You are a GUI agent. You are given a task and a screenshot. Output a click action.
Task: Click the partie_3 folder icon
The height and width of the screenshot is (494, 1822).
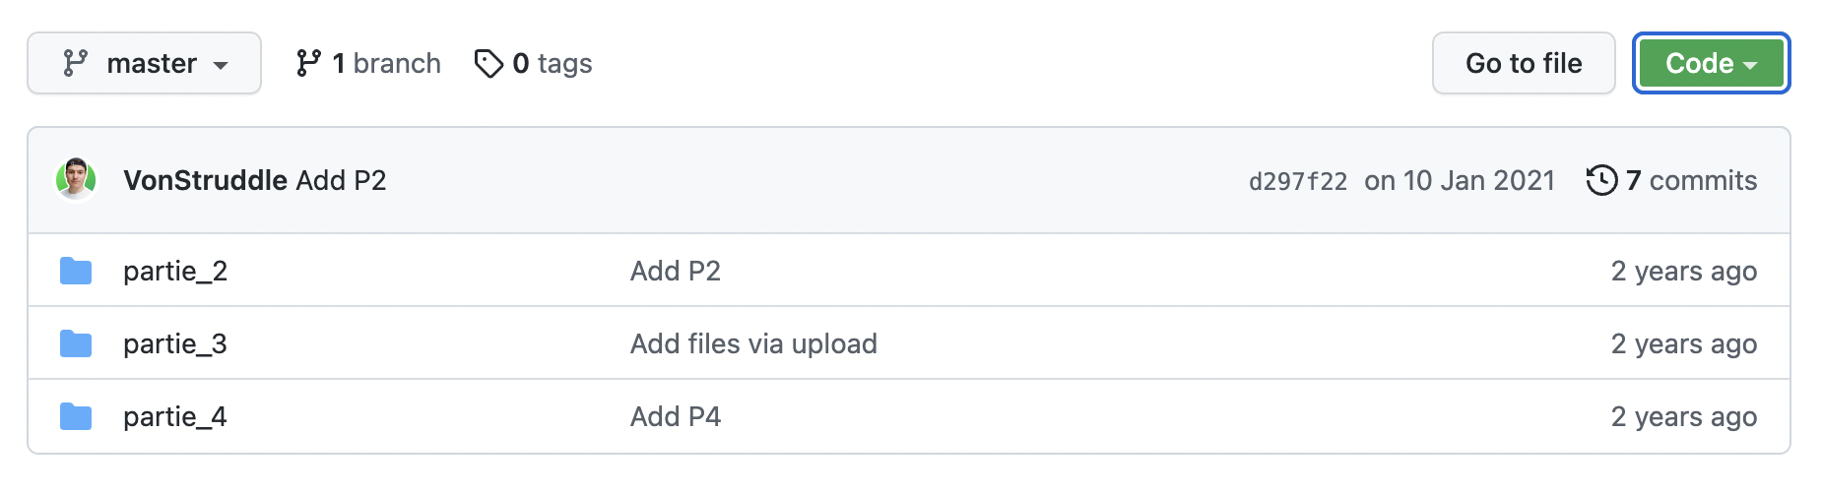[x=76, y=343]
